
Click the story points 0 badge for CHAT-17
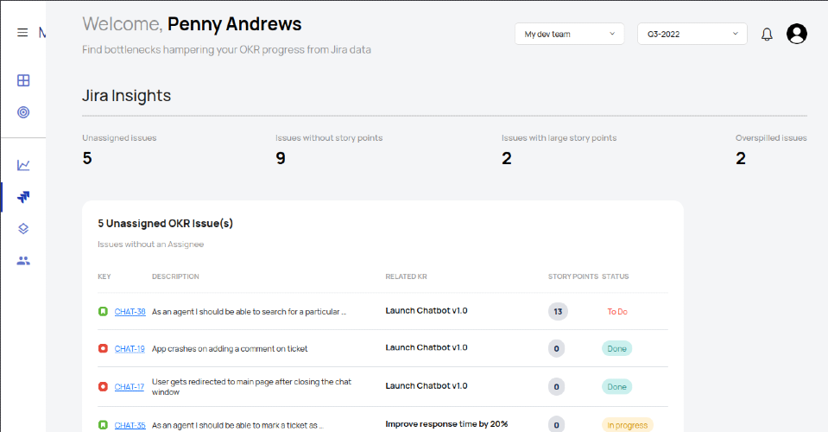556,386
